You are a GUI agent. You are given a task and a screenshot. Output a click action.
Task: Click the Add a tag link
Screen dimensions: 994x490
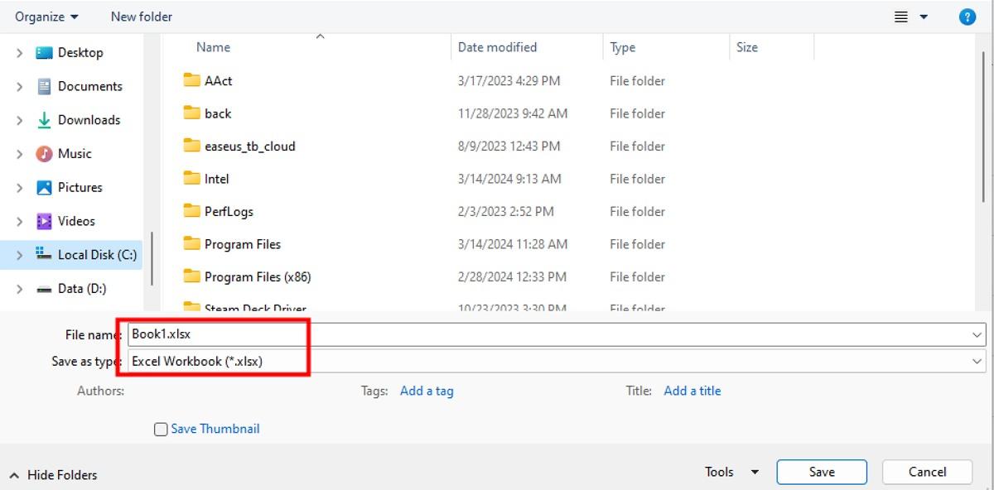(427, 390)
